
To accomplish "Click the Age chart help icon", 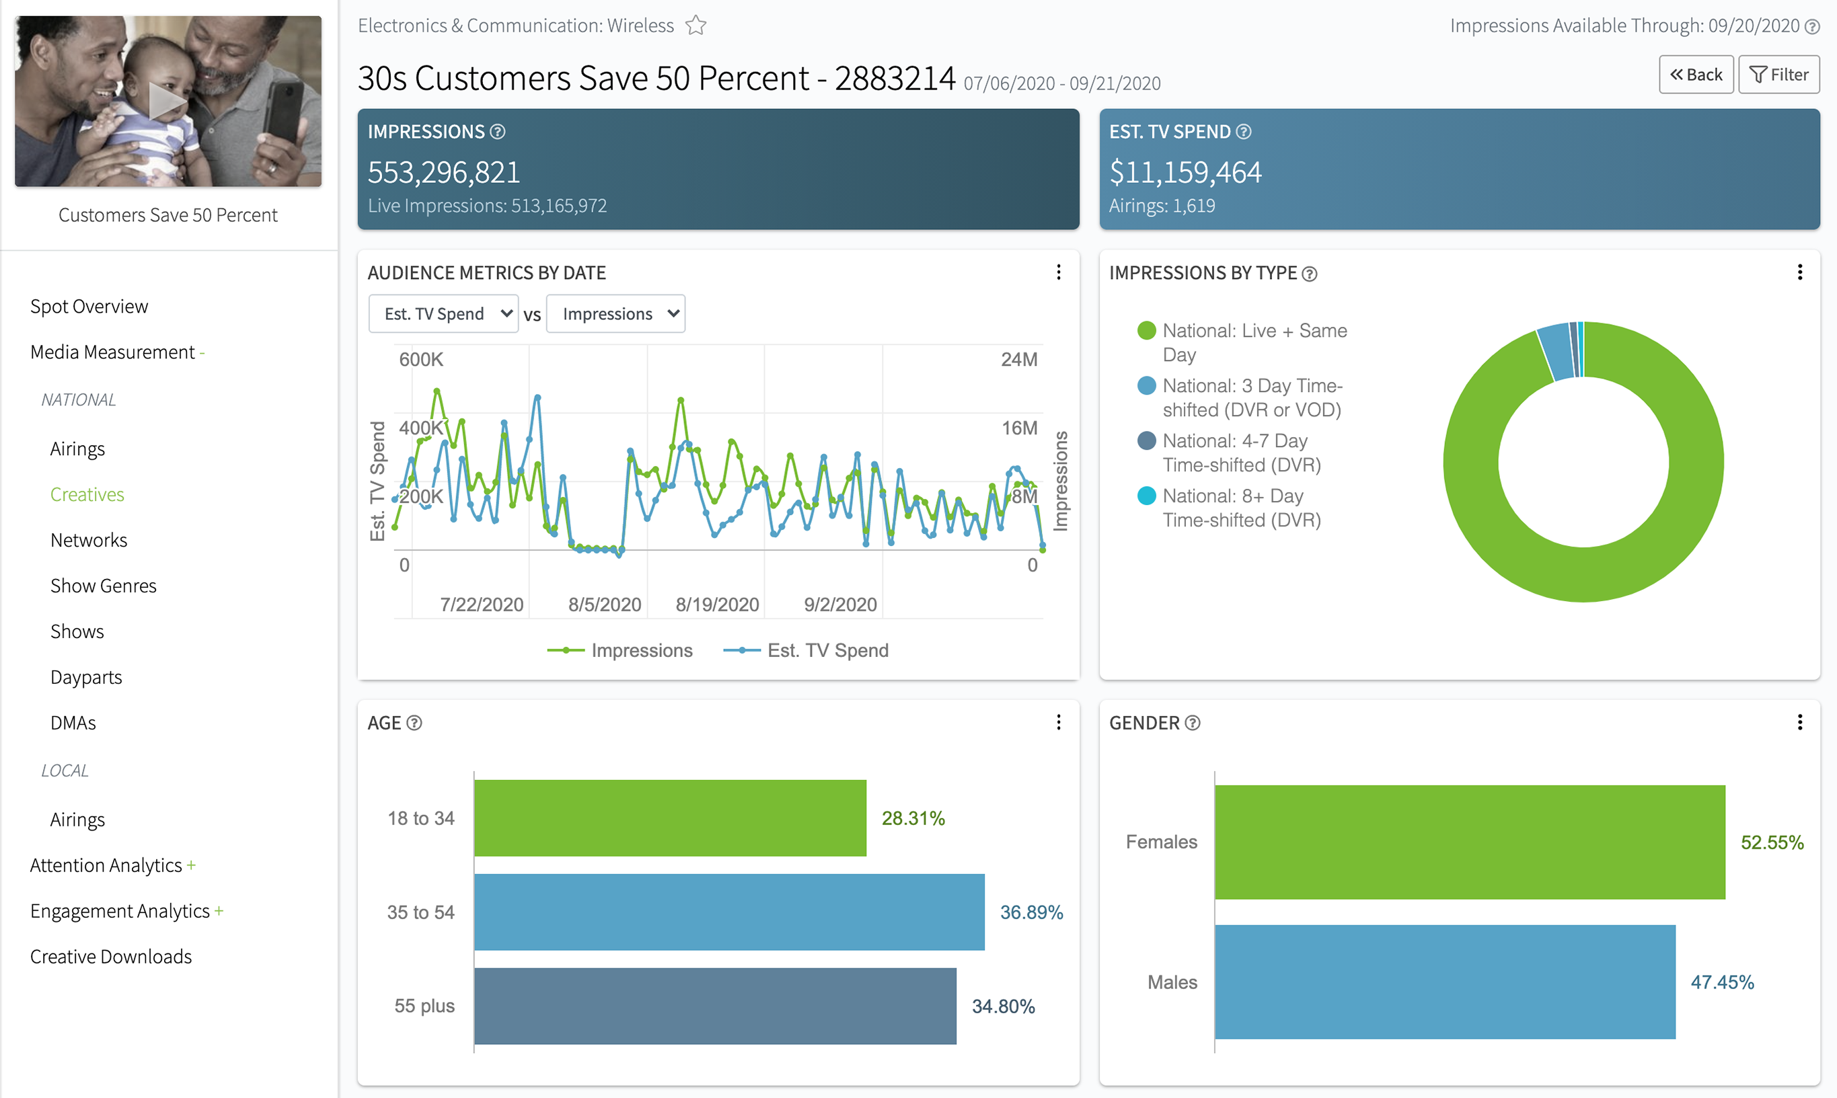I will pos(414,723).
